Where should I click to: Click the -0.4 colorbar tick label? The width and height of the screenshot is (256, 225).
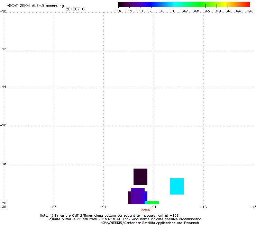click(217, 11)
